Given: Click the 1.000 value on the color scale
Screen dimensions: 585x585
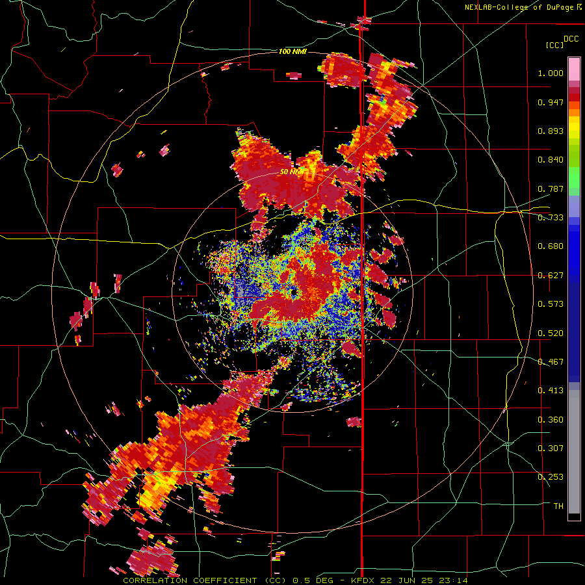Looking at the screenshot, I should tap(551, 73).
